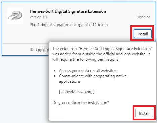This screenshot has width=157, height=123.
Task: Click the popup's warning paragraph about official add-ons
Action: (102, 54)
